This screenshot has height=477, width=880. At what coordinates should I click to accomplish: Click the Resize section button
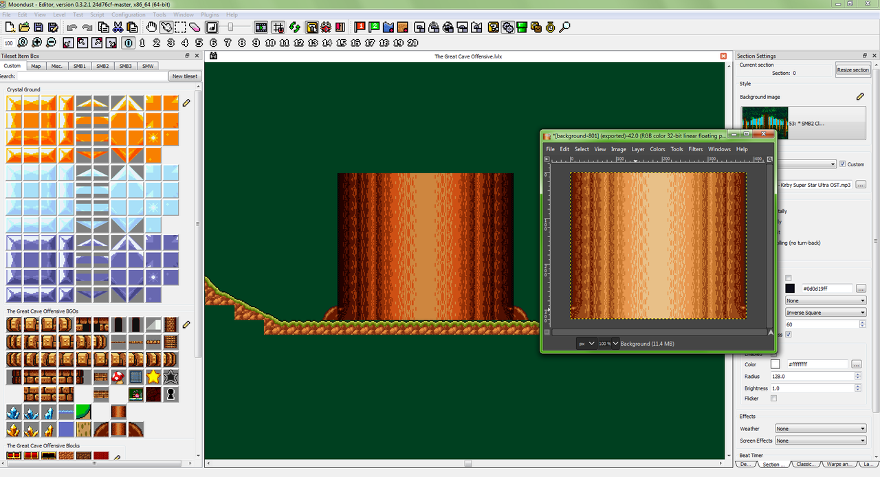coord(853,69)
